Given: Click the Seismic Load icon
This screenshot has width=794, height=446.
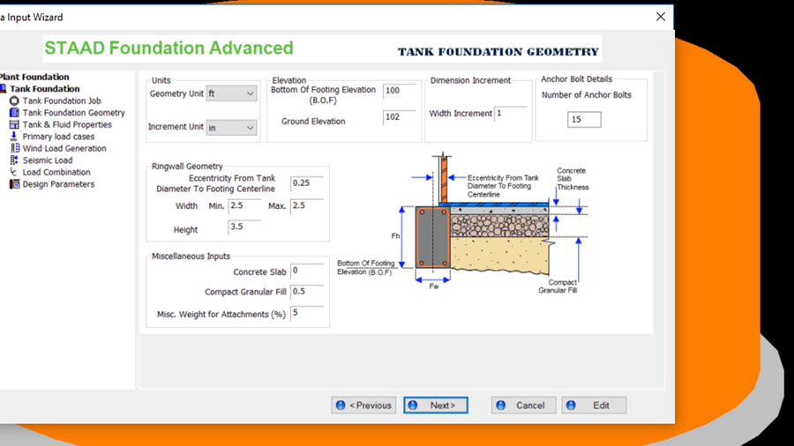Looking at the screenshot, I should [14, 160].
